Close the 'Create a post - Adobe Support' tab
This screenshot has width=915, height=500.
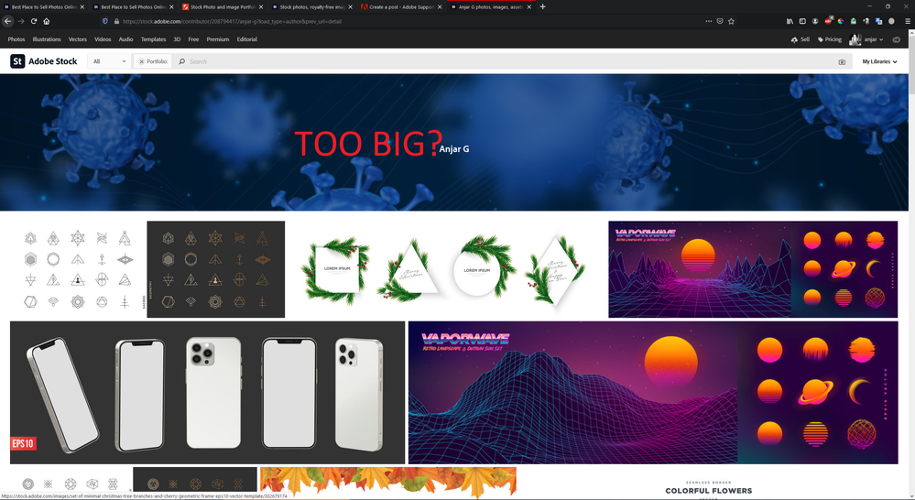tap(440, 7)
